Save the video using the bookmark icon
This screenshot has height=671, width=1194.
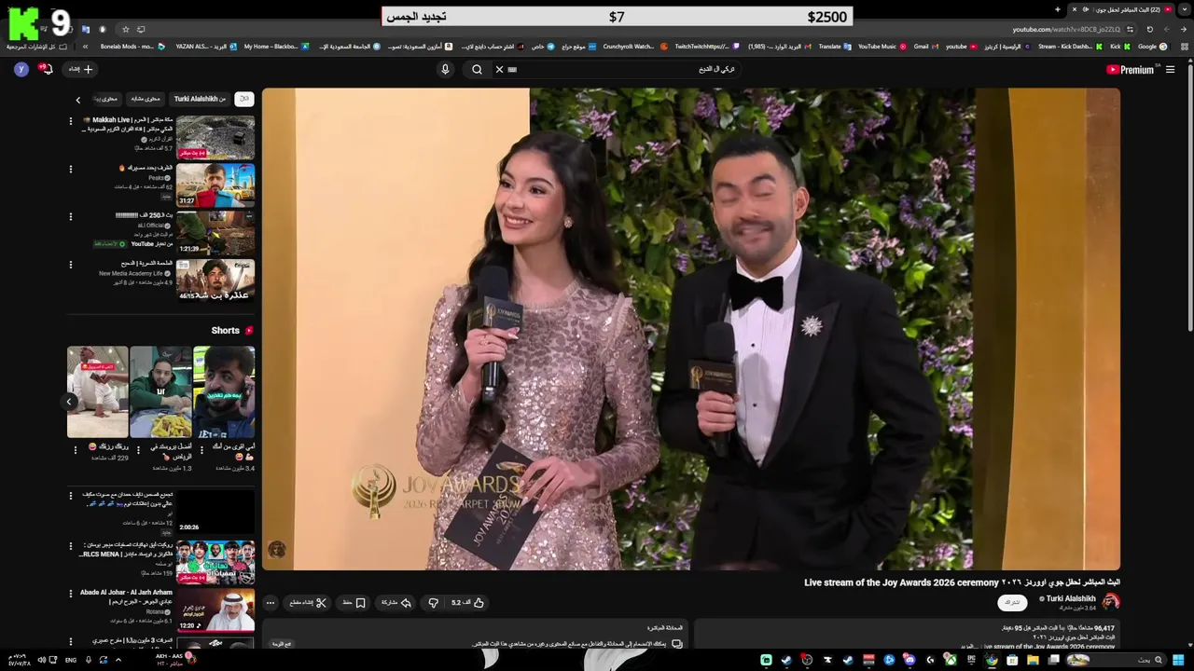(354, 602)
